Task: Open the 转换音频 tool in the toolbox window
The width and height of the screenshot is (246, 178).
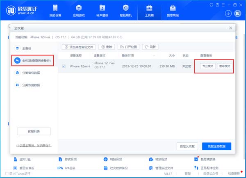Action: pyautogui.click(x=113, y=159)
